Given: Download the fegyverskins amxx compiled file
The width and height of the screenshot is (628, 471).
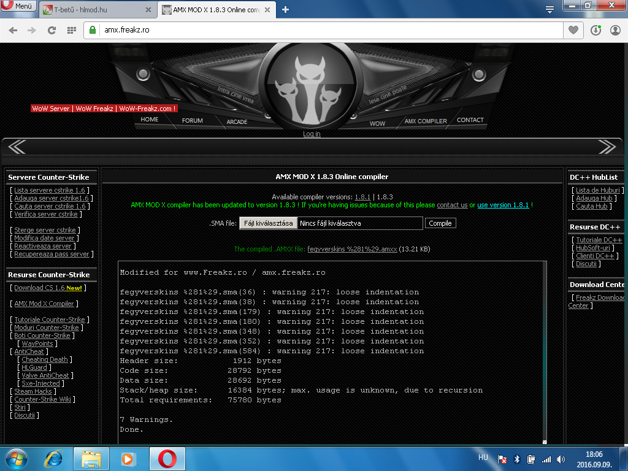Looking at the screenshot, I should tap(352, 249).
